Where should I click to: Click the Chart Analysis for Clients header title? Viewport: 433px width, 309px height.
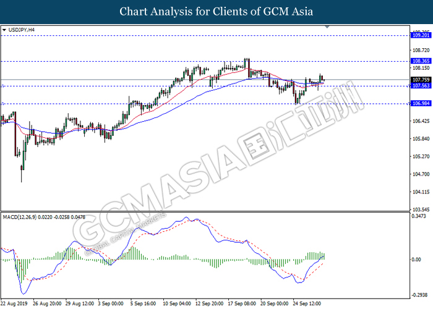216,12
